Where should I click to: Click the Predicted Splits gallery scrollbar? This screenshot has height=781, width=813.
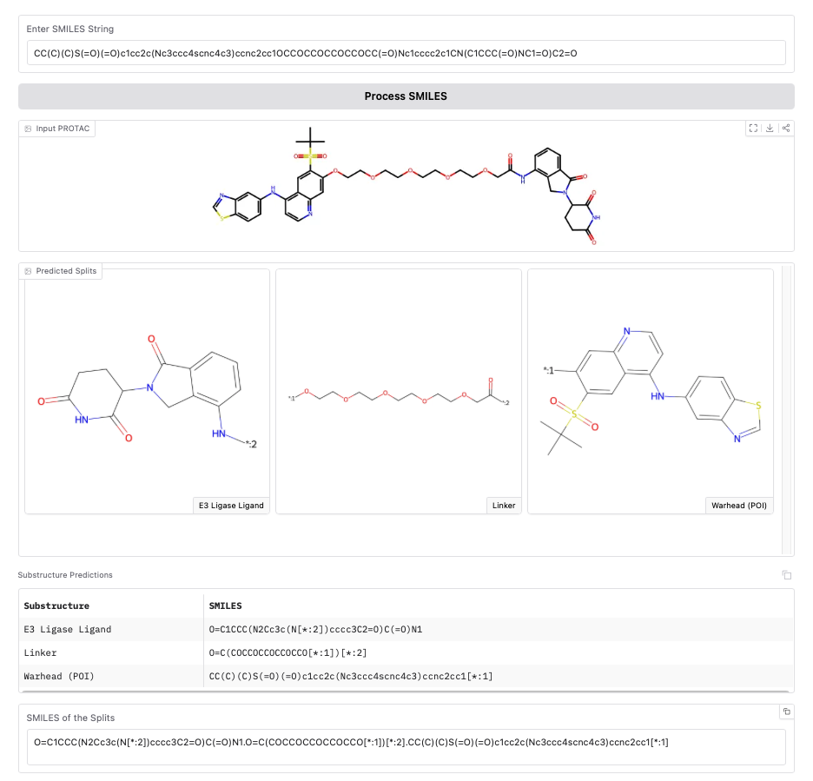point(787,410)
